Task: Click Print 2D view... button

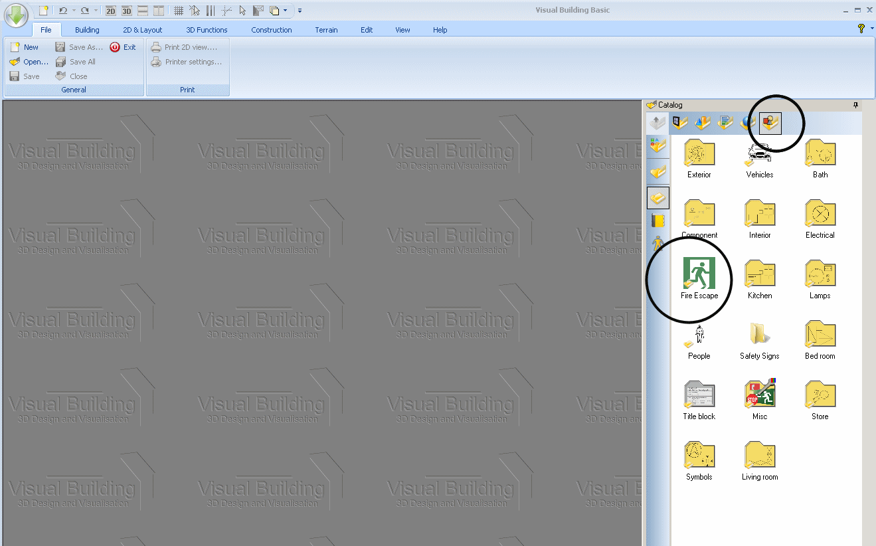Action: (x=184, y=47)
